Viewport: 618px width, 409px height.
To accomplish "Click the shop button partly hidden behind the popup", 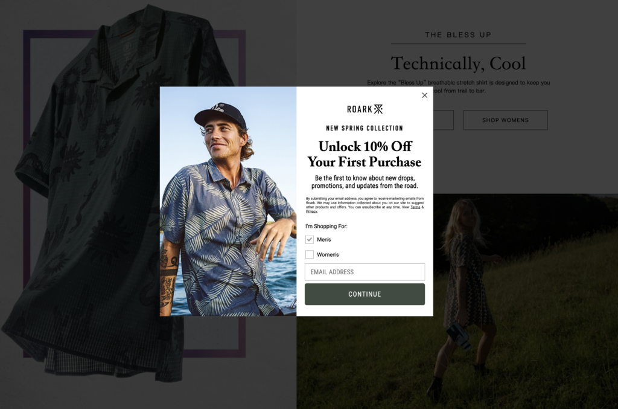I will click(443, 120).
